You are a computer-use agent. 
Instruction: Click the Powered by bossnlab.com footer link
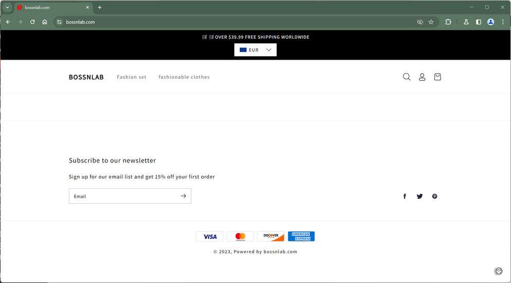click(x=265, y=252)
